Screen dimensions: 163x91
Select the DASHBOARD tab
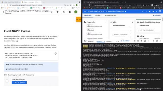click(88, 15)
